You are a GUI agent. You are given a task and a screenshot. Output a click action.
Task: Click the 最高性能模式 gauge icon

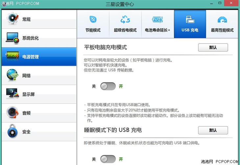pyautogui.click(x=222, y=20)
